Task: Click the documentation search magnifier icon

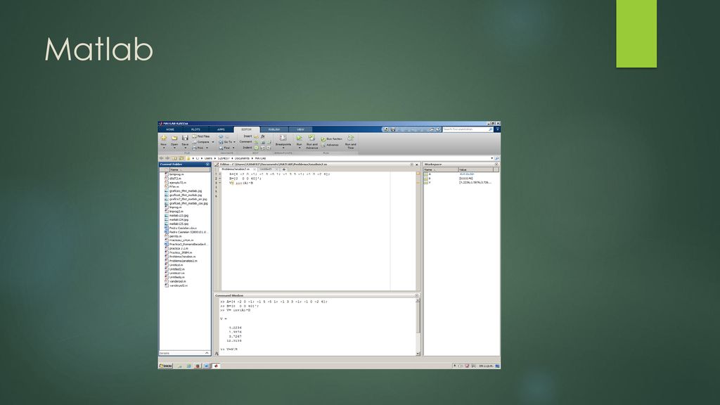Action: click(x=491, y=129)
